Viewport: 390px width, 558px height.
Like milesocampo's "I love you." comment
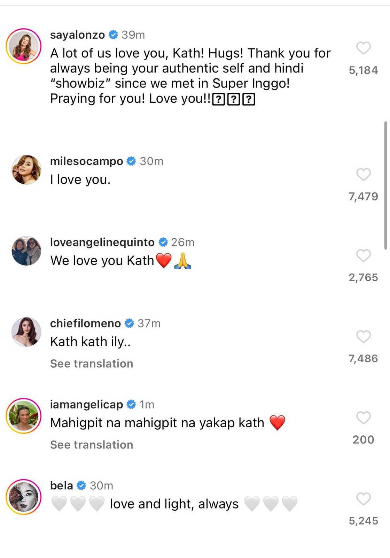(x=363, y=174)
